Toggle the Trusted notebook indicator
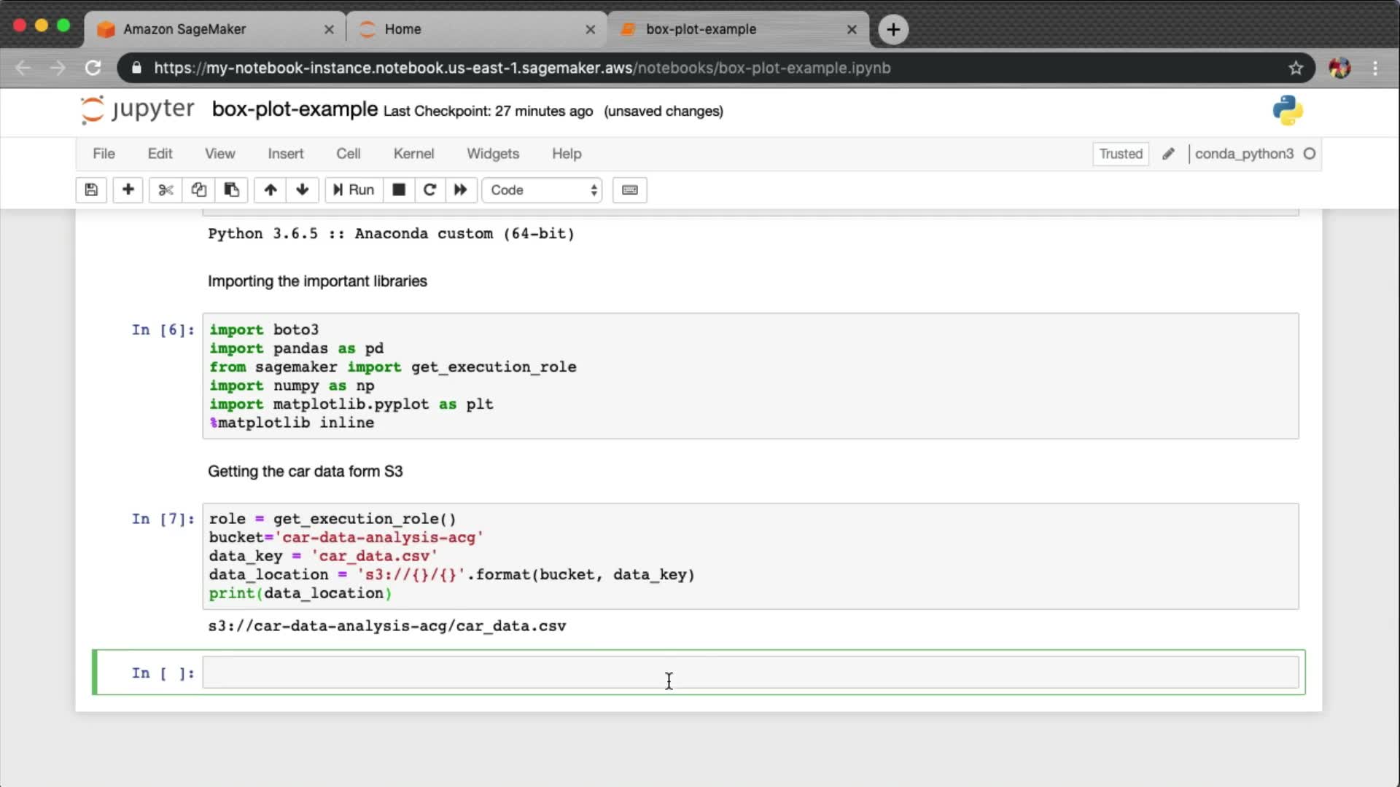 (1121, 154)
